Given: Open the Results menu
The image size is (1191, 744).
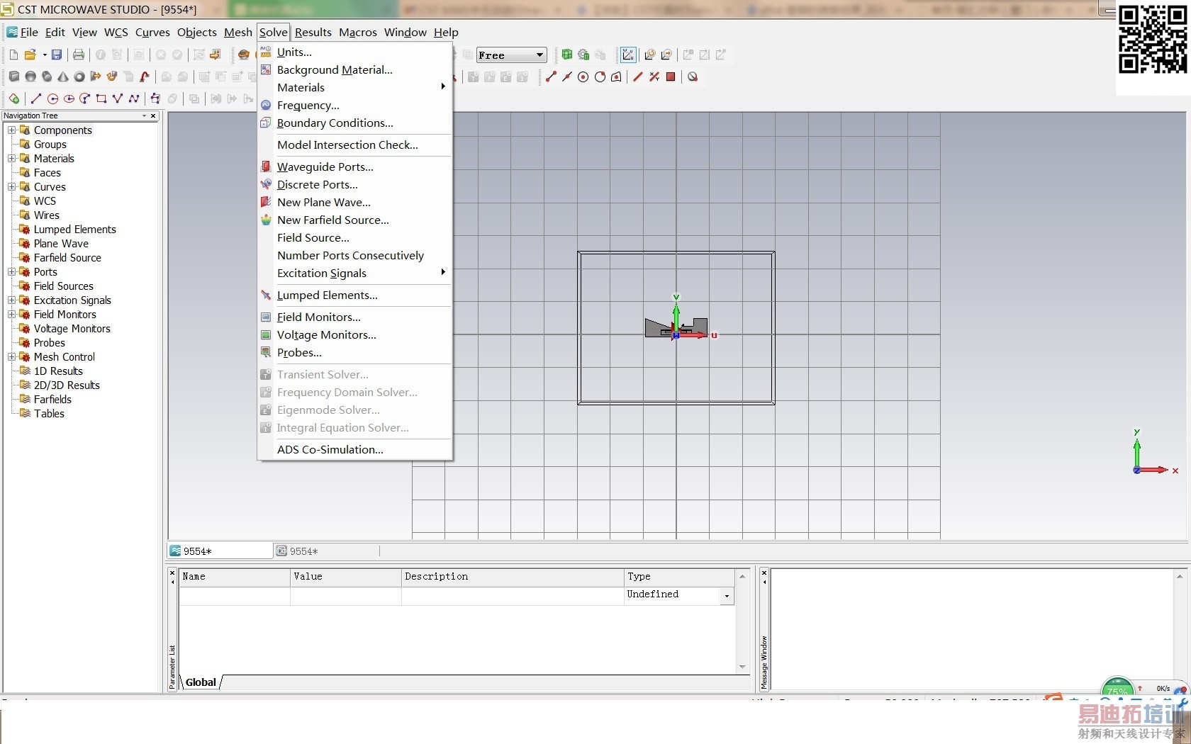Looking at the screenshot, I should (x=313, y=32).
